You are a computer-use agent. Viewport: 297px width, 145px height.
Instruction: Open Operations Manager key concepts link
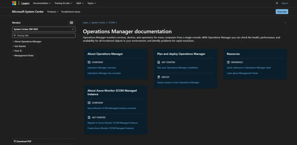click(104, 73)
